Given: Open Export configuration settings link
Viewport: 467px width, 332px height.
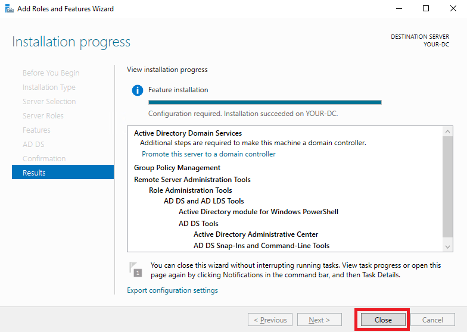Looking at the screenshot, I should pyautogui.click(x=172, y=290).
